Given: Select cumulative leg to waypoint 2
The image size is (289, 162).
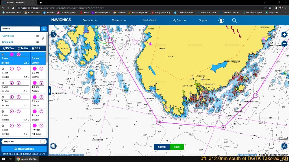Looking at the screenshot, I should pyautogui.click(x=38, y=73).
